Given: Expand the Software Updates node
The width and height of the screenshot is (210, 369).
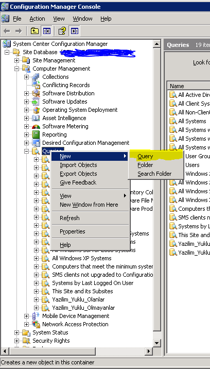Looking at the screenshot, I should click(x=27, y=102).
